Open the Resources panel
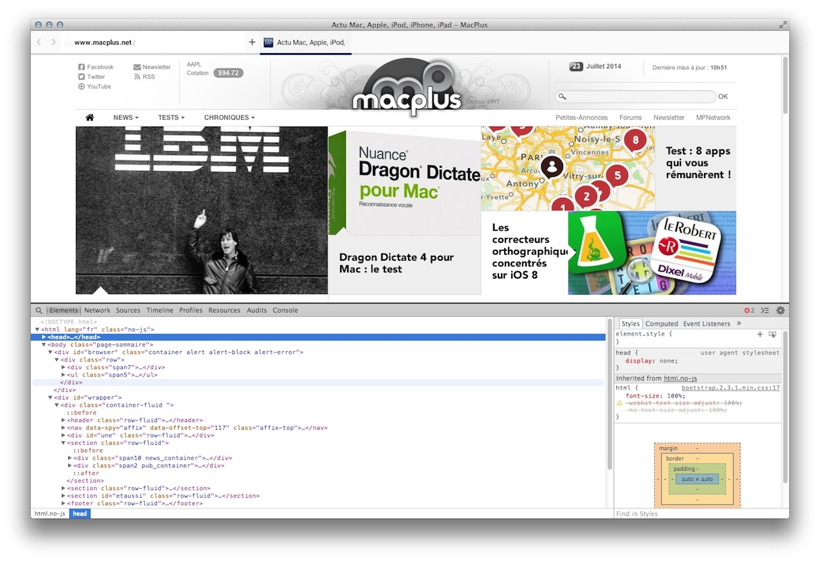This screenshot has height=561, width=820. point(224,311)
